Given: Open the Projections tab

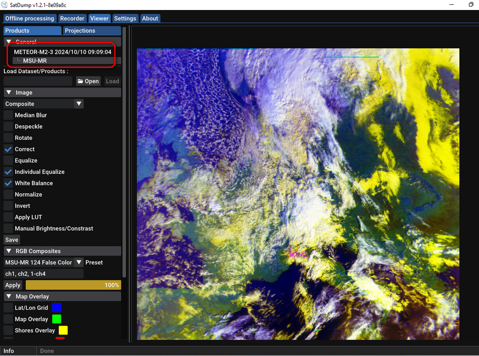Looking at the screenshot, I should pos(80,31).
